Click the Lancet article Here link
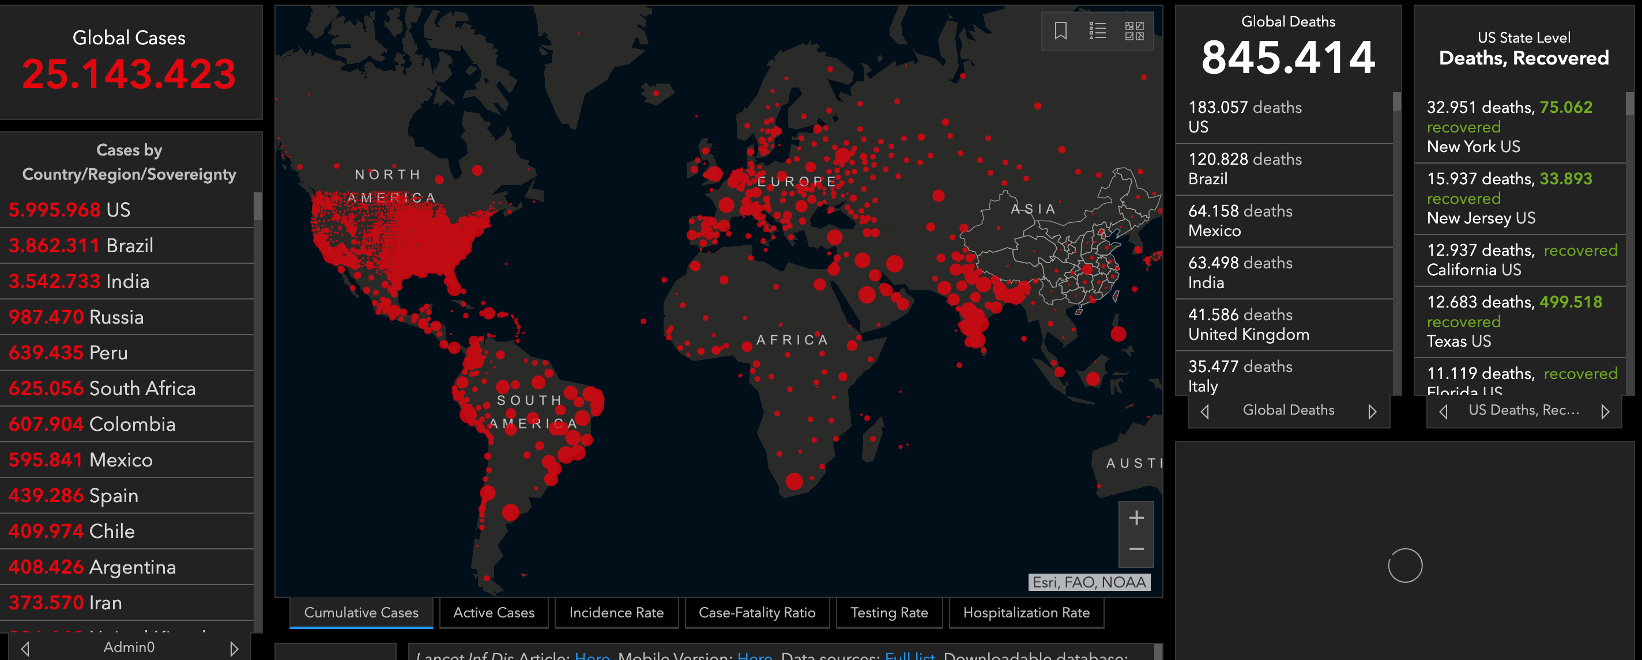Screen dimensions: 1642x660 click(592, 655)
